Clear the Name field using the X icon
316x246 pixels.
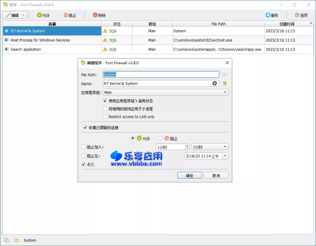(215, 83)
